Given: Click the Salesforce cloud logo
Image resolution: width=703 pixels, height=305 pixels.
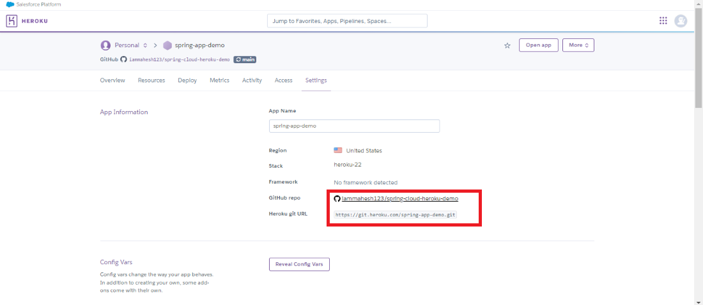Looking at the screenshot, I should (x=10, y=4).
